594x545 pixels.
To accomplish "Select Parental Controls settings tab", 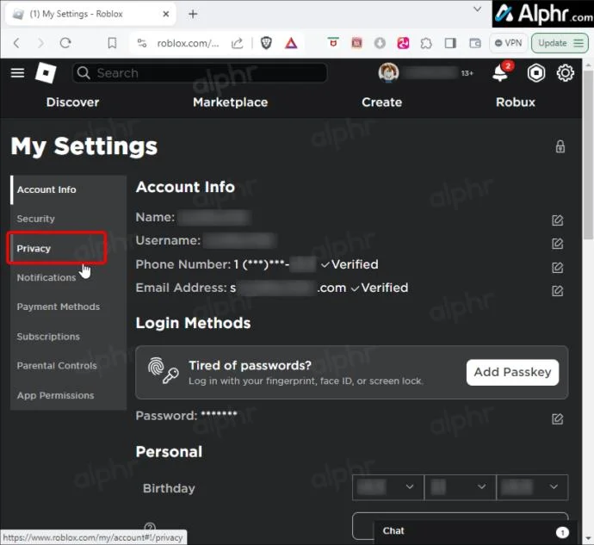I will pos(68,366).
